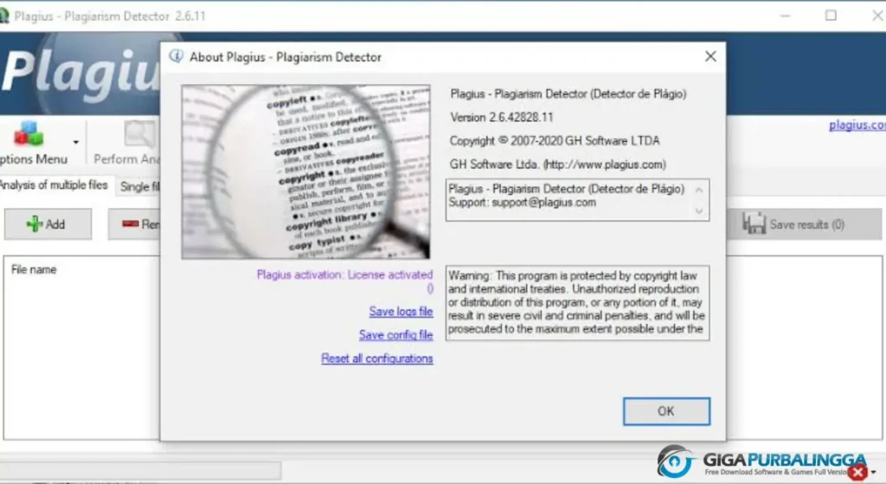Click the support@plagius.com text
The image size is (886, 484).
point(543,203)
